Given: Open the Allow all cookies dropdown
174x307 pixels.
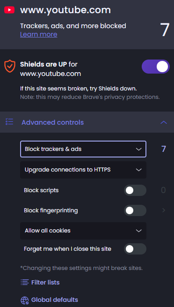Looking at the screenshot, I should [x=83, y=231].
